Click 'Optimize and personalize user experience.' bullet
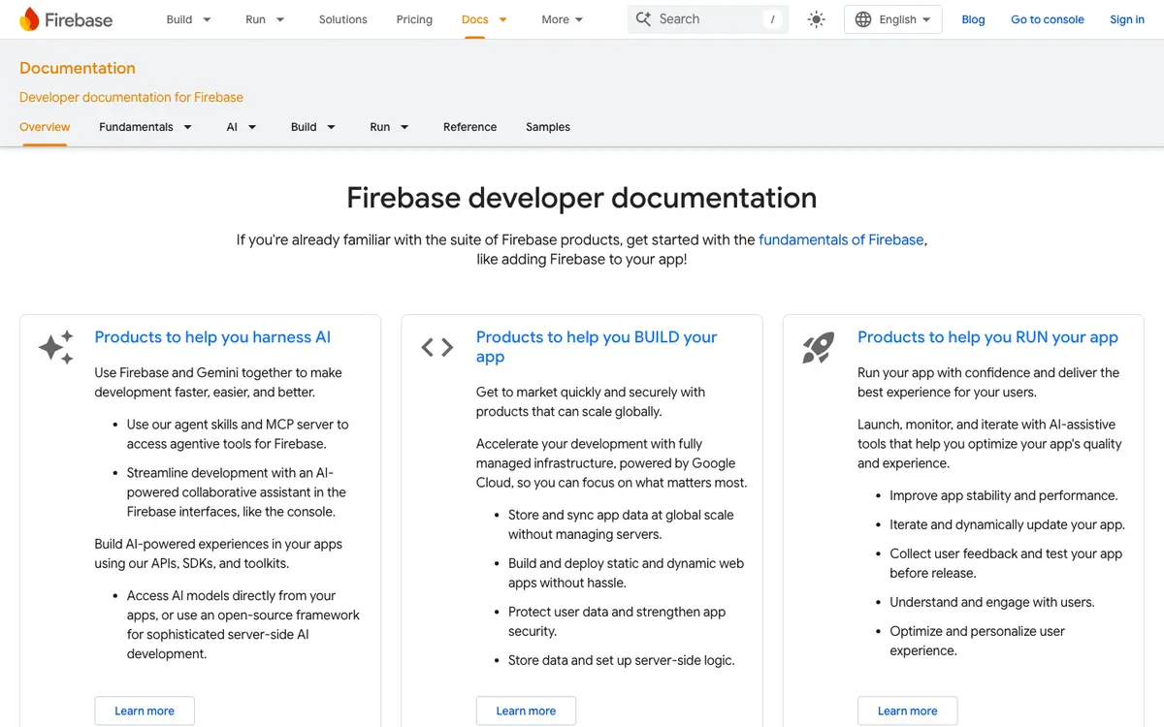The width and height of the screenshot is (1164, 727). (977, 641)
